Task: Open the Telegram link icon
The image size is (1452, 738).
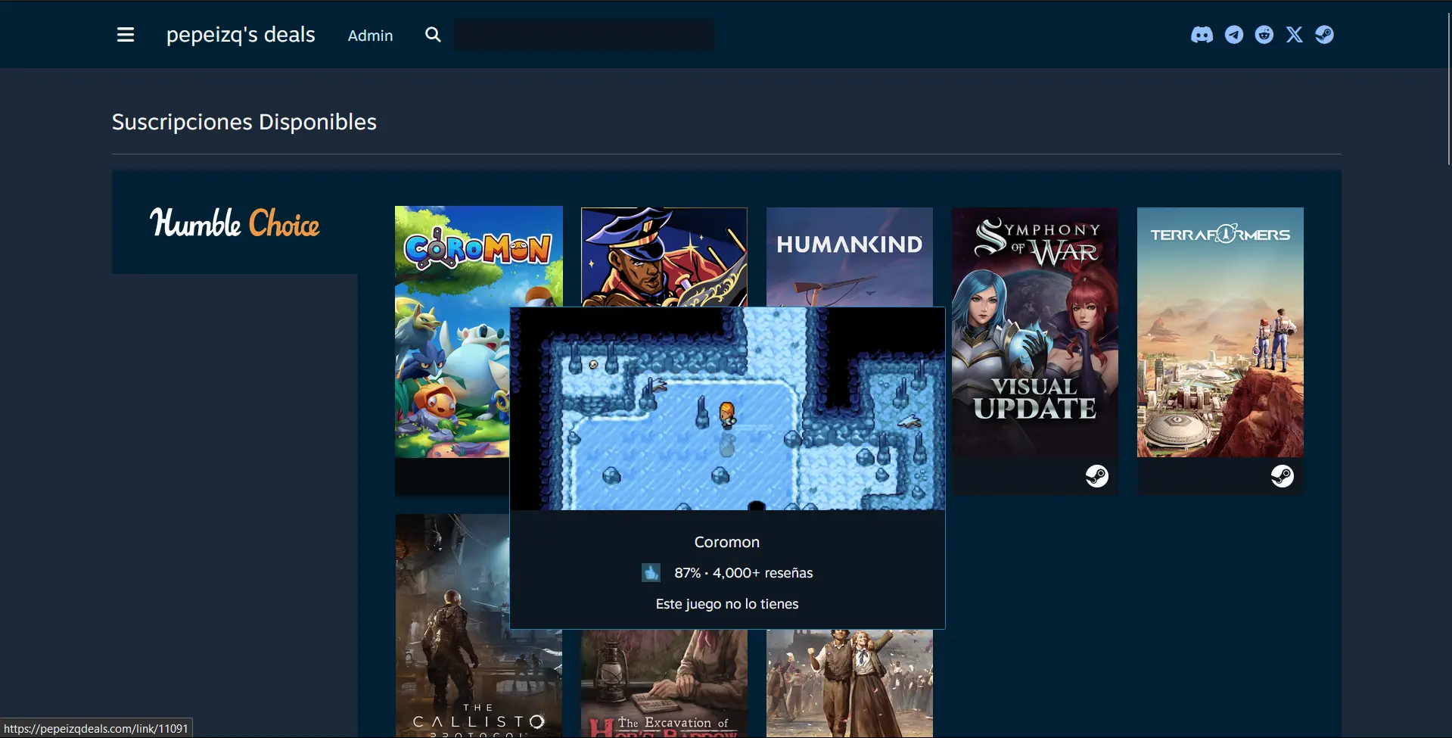Action: pyautogui.click(x=1234, y=35)
